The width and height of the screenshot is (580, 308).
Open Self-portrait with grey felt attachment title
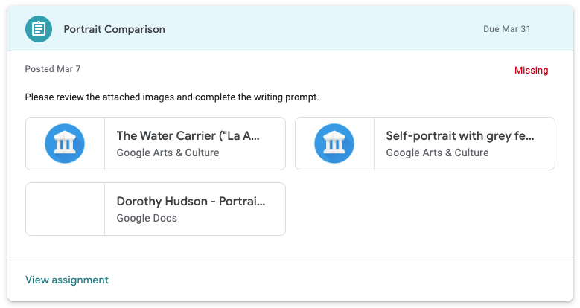click(459, 136)
